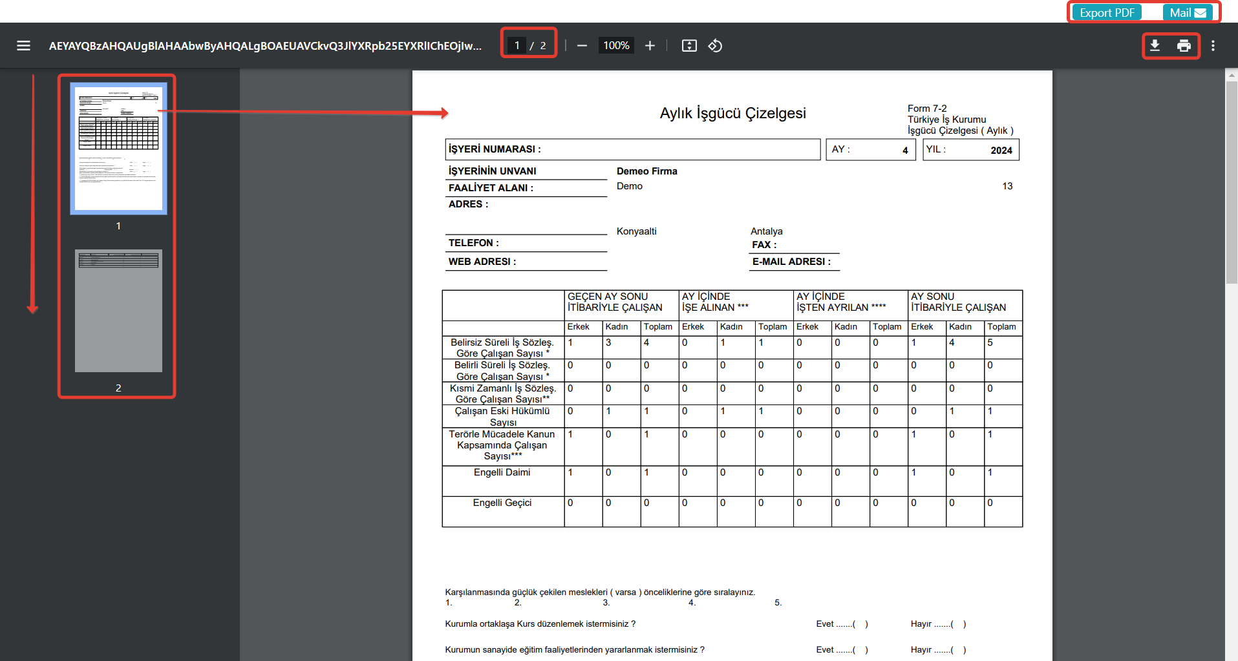
Task: Select page 1 thumbnail
Action: coord(118,149)
